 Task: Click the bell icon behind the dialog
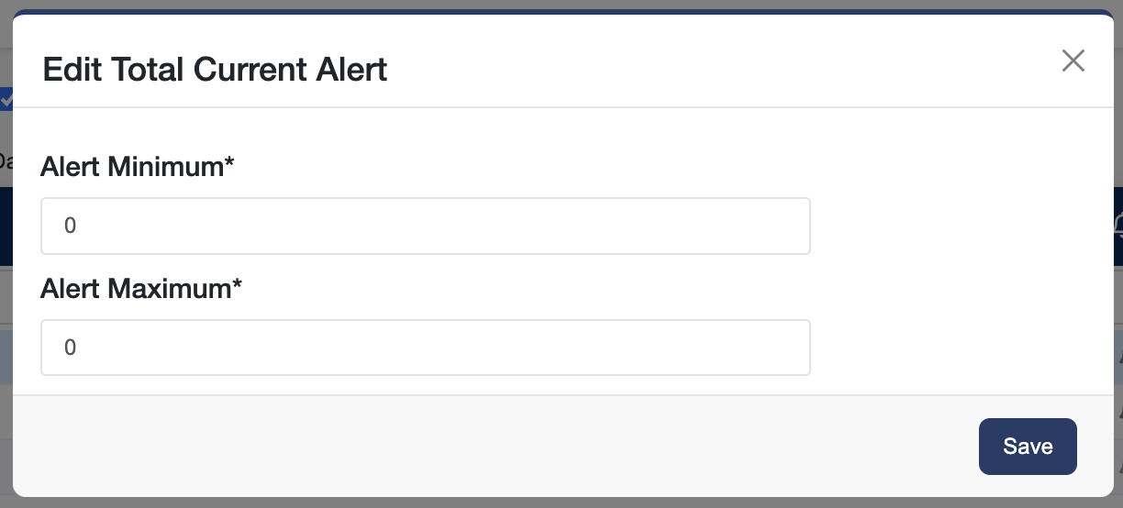click(x=1118, y=225)
